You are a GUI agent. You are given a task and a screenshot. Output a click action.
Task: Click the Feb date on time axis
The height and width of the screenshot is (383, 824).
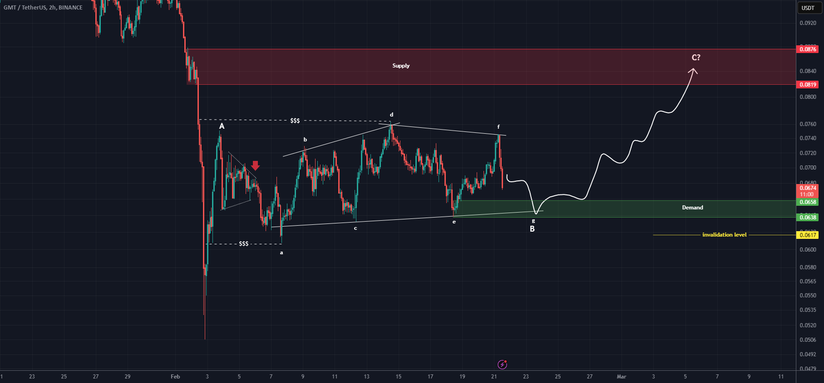175,377
